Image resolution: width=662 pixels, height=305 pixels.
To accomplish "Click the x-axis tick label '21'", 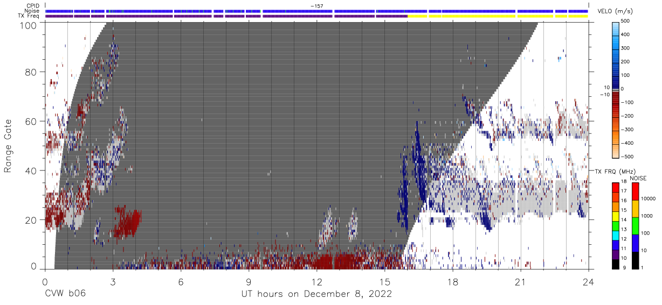I will 520,281.
